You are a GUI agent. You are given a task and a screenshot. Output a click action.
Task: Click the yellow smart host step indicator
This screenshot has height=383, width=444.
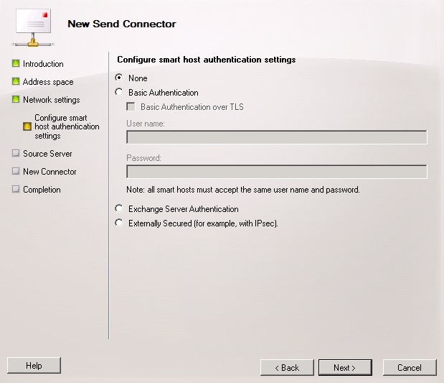point(27,126)
